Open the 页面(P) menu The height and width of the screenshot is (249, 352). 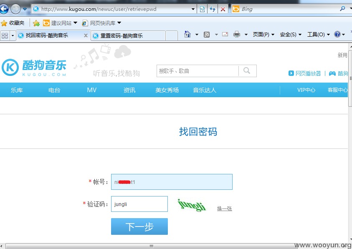coord(263,35)
